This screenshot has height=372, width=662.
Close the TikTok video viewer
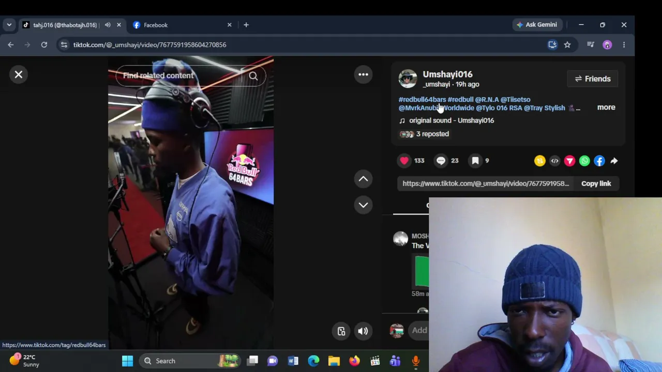point(19,74)
